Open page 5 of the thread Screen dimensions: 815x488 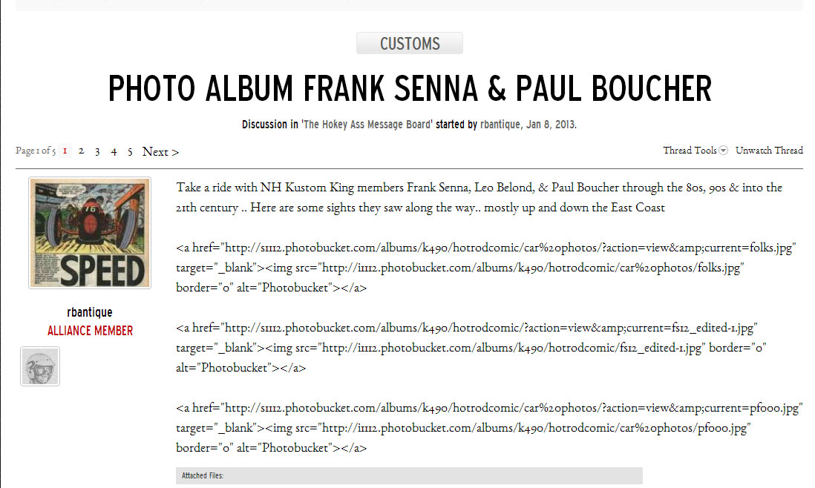(130, 151)
